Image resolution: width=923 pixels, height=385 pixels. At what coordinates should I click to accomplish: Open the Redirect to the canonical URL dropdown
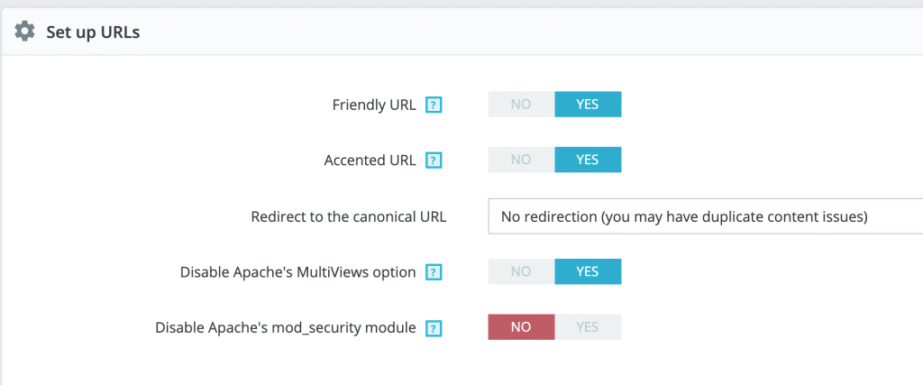tap(705, 216)
